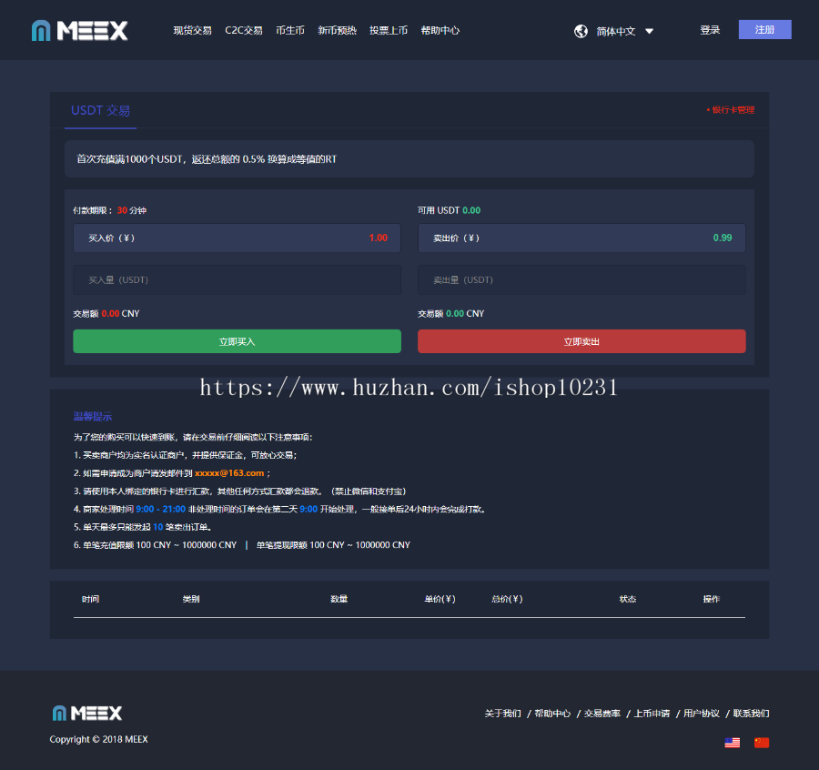Screen dimensions: 819x770
Task: Focus the 卖出量 (USDT) input field
Action: pos(581,280)
